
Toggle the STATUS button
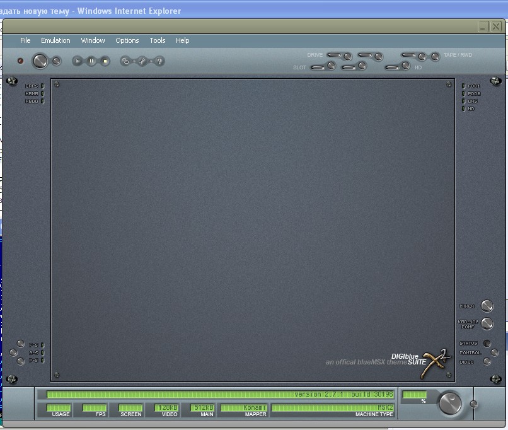pos(487,343)
